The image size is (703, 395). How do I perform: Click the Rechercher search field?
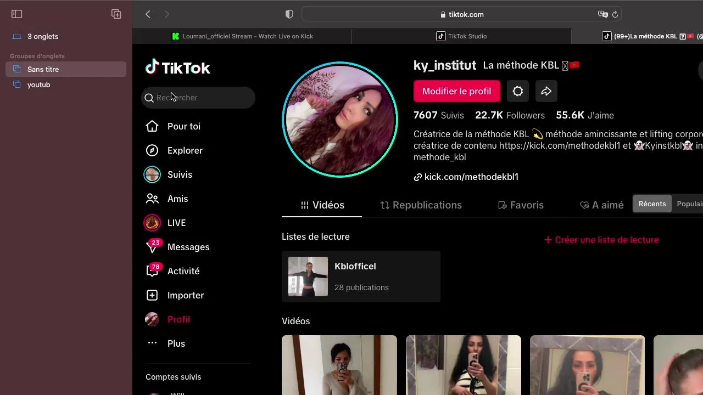click(x=198, y=98)
